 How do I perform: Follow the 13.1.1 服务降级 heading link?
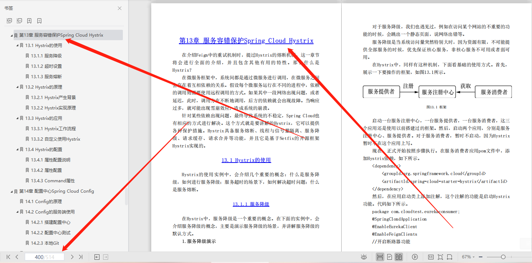[x=251, y=204]
